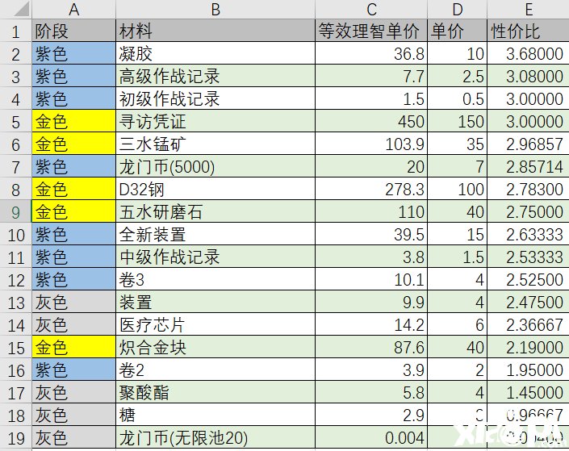This screenshot has height=451, width=569.
Task: Click the 0.004 value cell
Action: [x=371, y=437]
